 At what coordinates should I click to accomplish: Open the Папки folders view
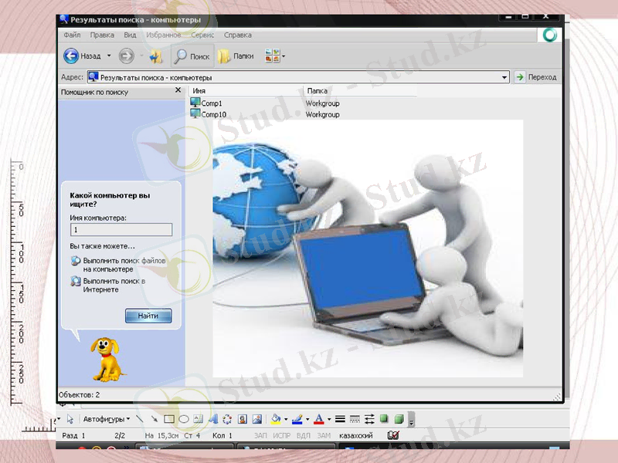click(x=236, y=56)
